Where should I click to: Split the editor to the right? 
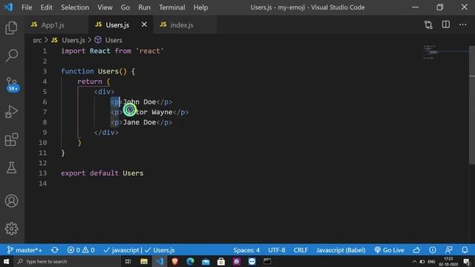coord(445,24)
